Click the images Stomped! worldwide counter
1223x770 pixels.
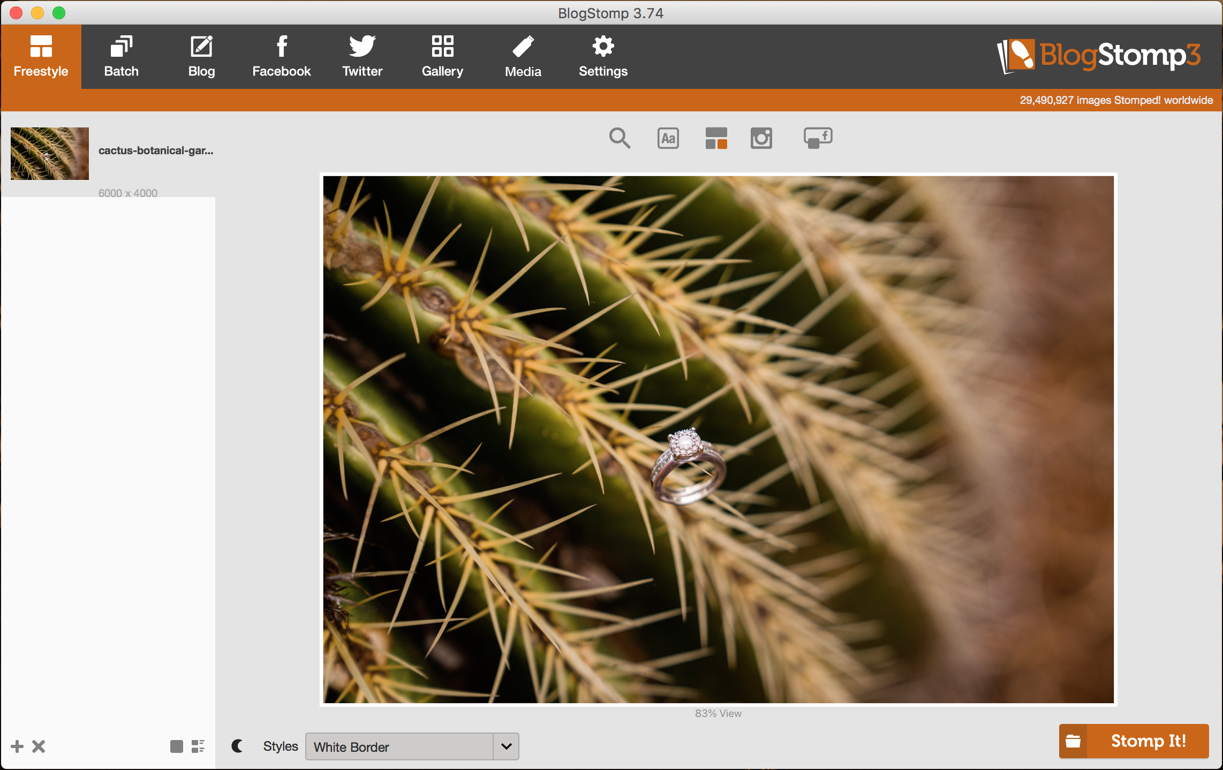tap(1116, 100)
